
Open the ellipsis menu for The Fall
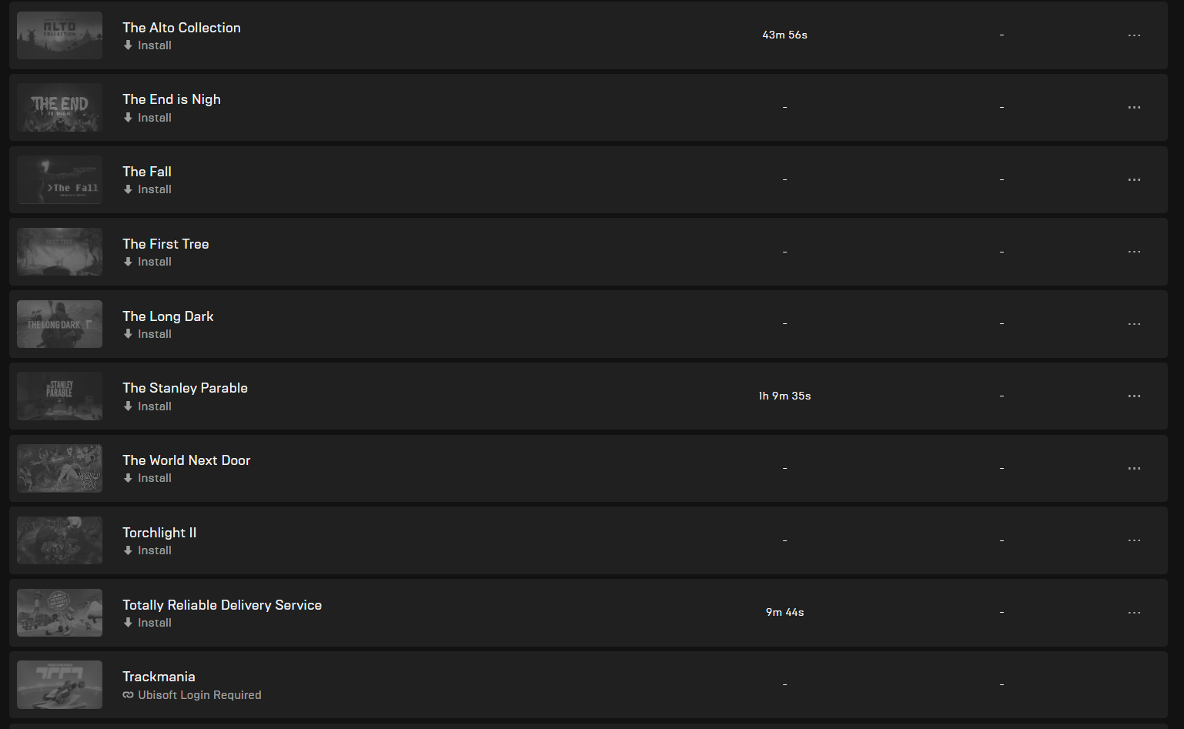pyautogui.click(x=1134, y=179)
